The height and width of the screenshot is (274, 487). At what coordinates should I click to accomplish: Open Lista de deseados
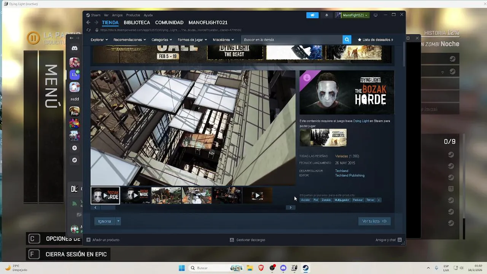point(376,40)
